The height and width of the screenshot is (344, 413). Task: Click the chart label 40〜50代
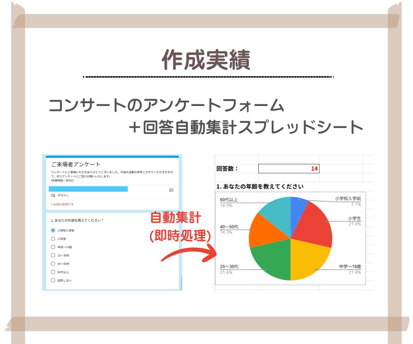[229, 227]
